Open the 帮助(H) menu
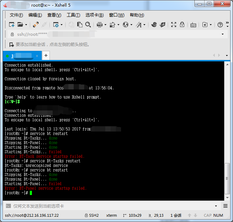233x222 pixels. tap(137, 15)
